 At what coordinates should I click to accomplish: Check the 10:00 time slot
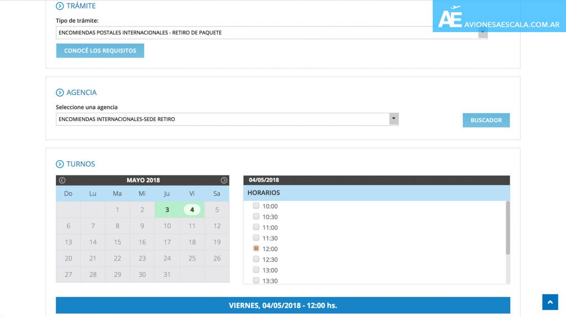click(x=256, y=206)
